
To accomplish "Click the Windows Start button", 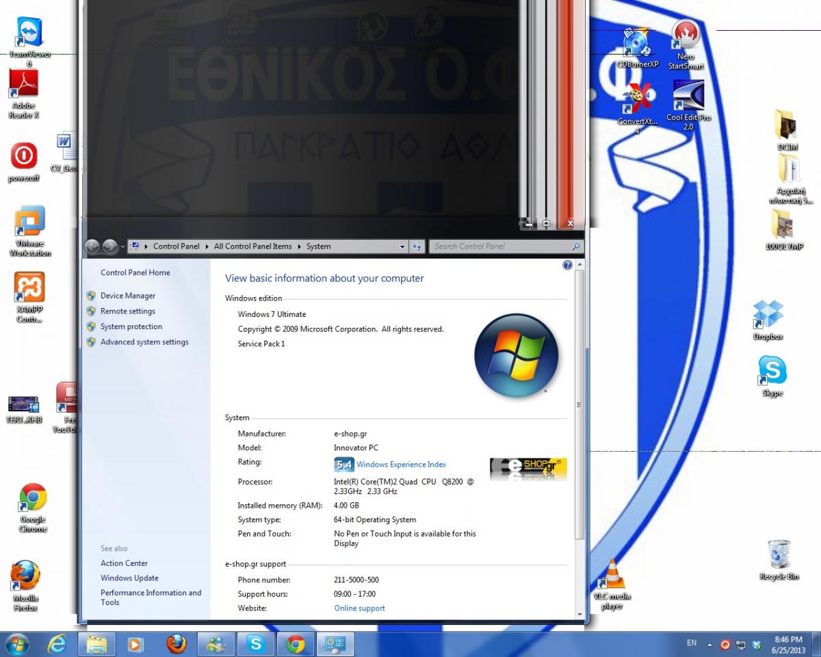I will click(16, 644).
